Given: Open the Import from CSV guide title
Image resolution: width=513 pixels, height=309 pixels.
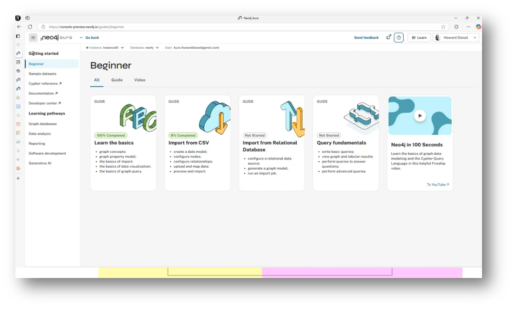Looking at the screenshot, I should (189, 143).
